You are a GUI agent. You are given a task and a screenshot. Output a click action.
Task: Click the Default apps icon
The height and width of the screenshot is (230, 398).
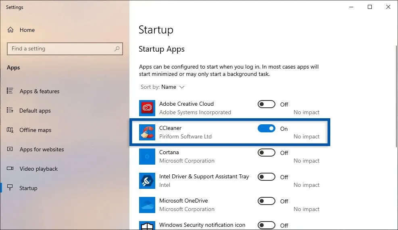(10, 110)
